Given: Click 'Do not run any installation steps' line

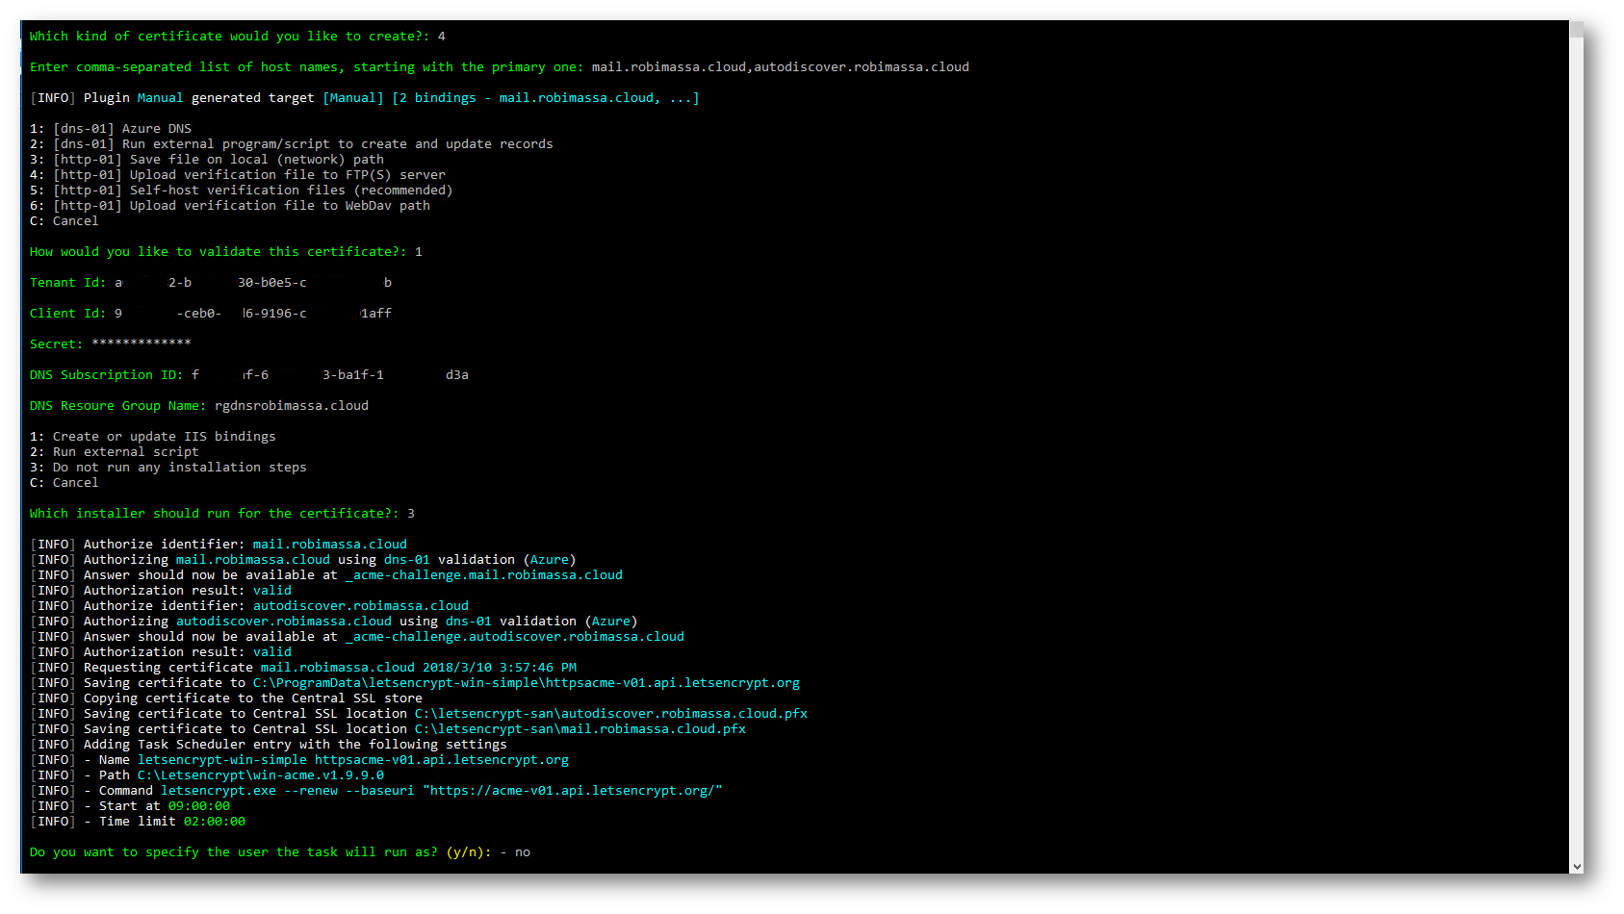Looking at the screenshot, I should coord(179,468).
